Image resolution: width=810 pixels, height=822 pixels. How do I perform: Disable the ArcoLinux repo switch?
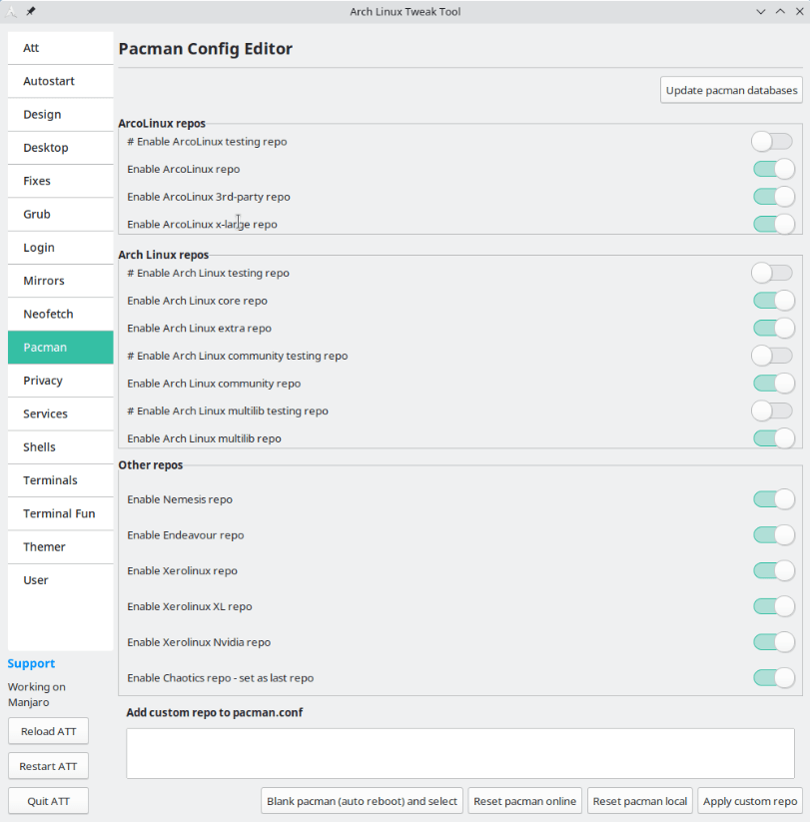[x=774, y=170]
